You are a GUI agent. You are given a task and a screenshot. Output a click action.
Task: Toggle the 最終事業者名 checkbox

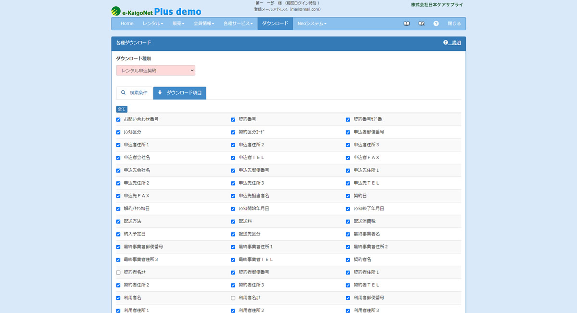point(348,235)
